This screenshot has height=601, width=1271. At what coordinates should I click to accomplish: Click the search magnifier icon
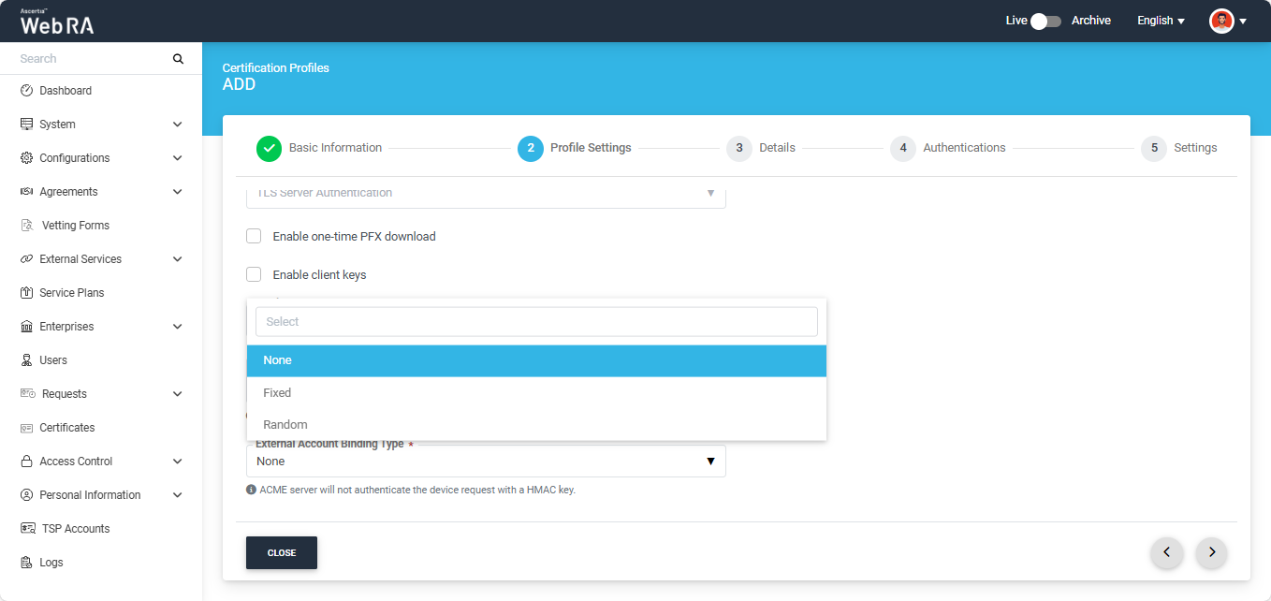pos(178,59)
